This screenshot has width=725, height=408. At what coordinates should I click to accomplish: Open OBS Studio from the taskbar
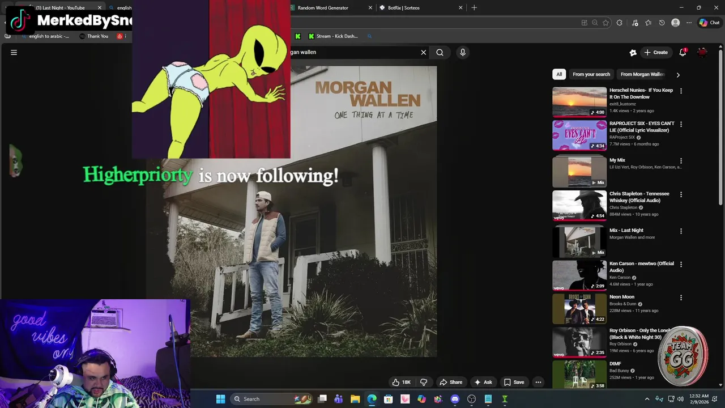tap(471, 399)
